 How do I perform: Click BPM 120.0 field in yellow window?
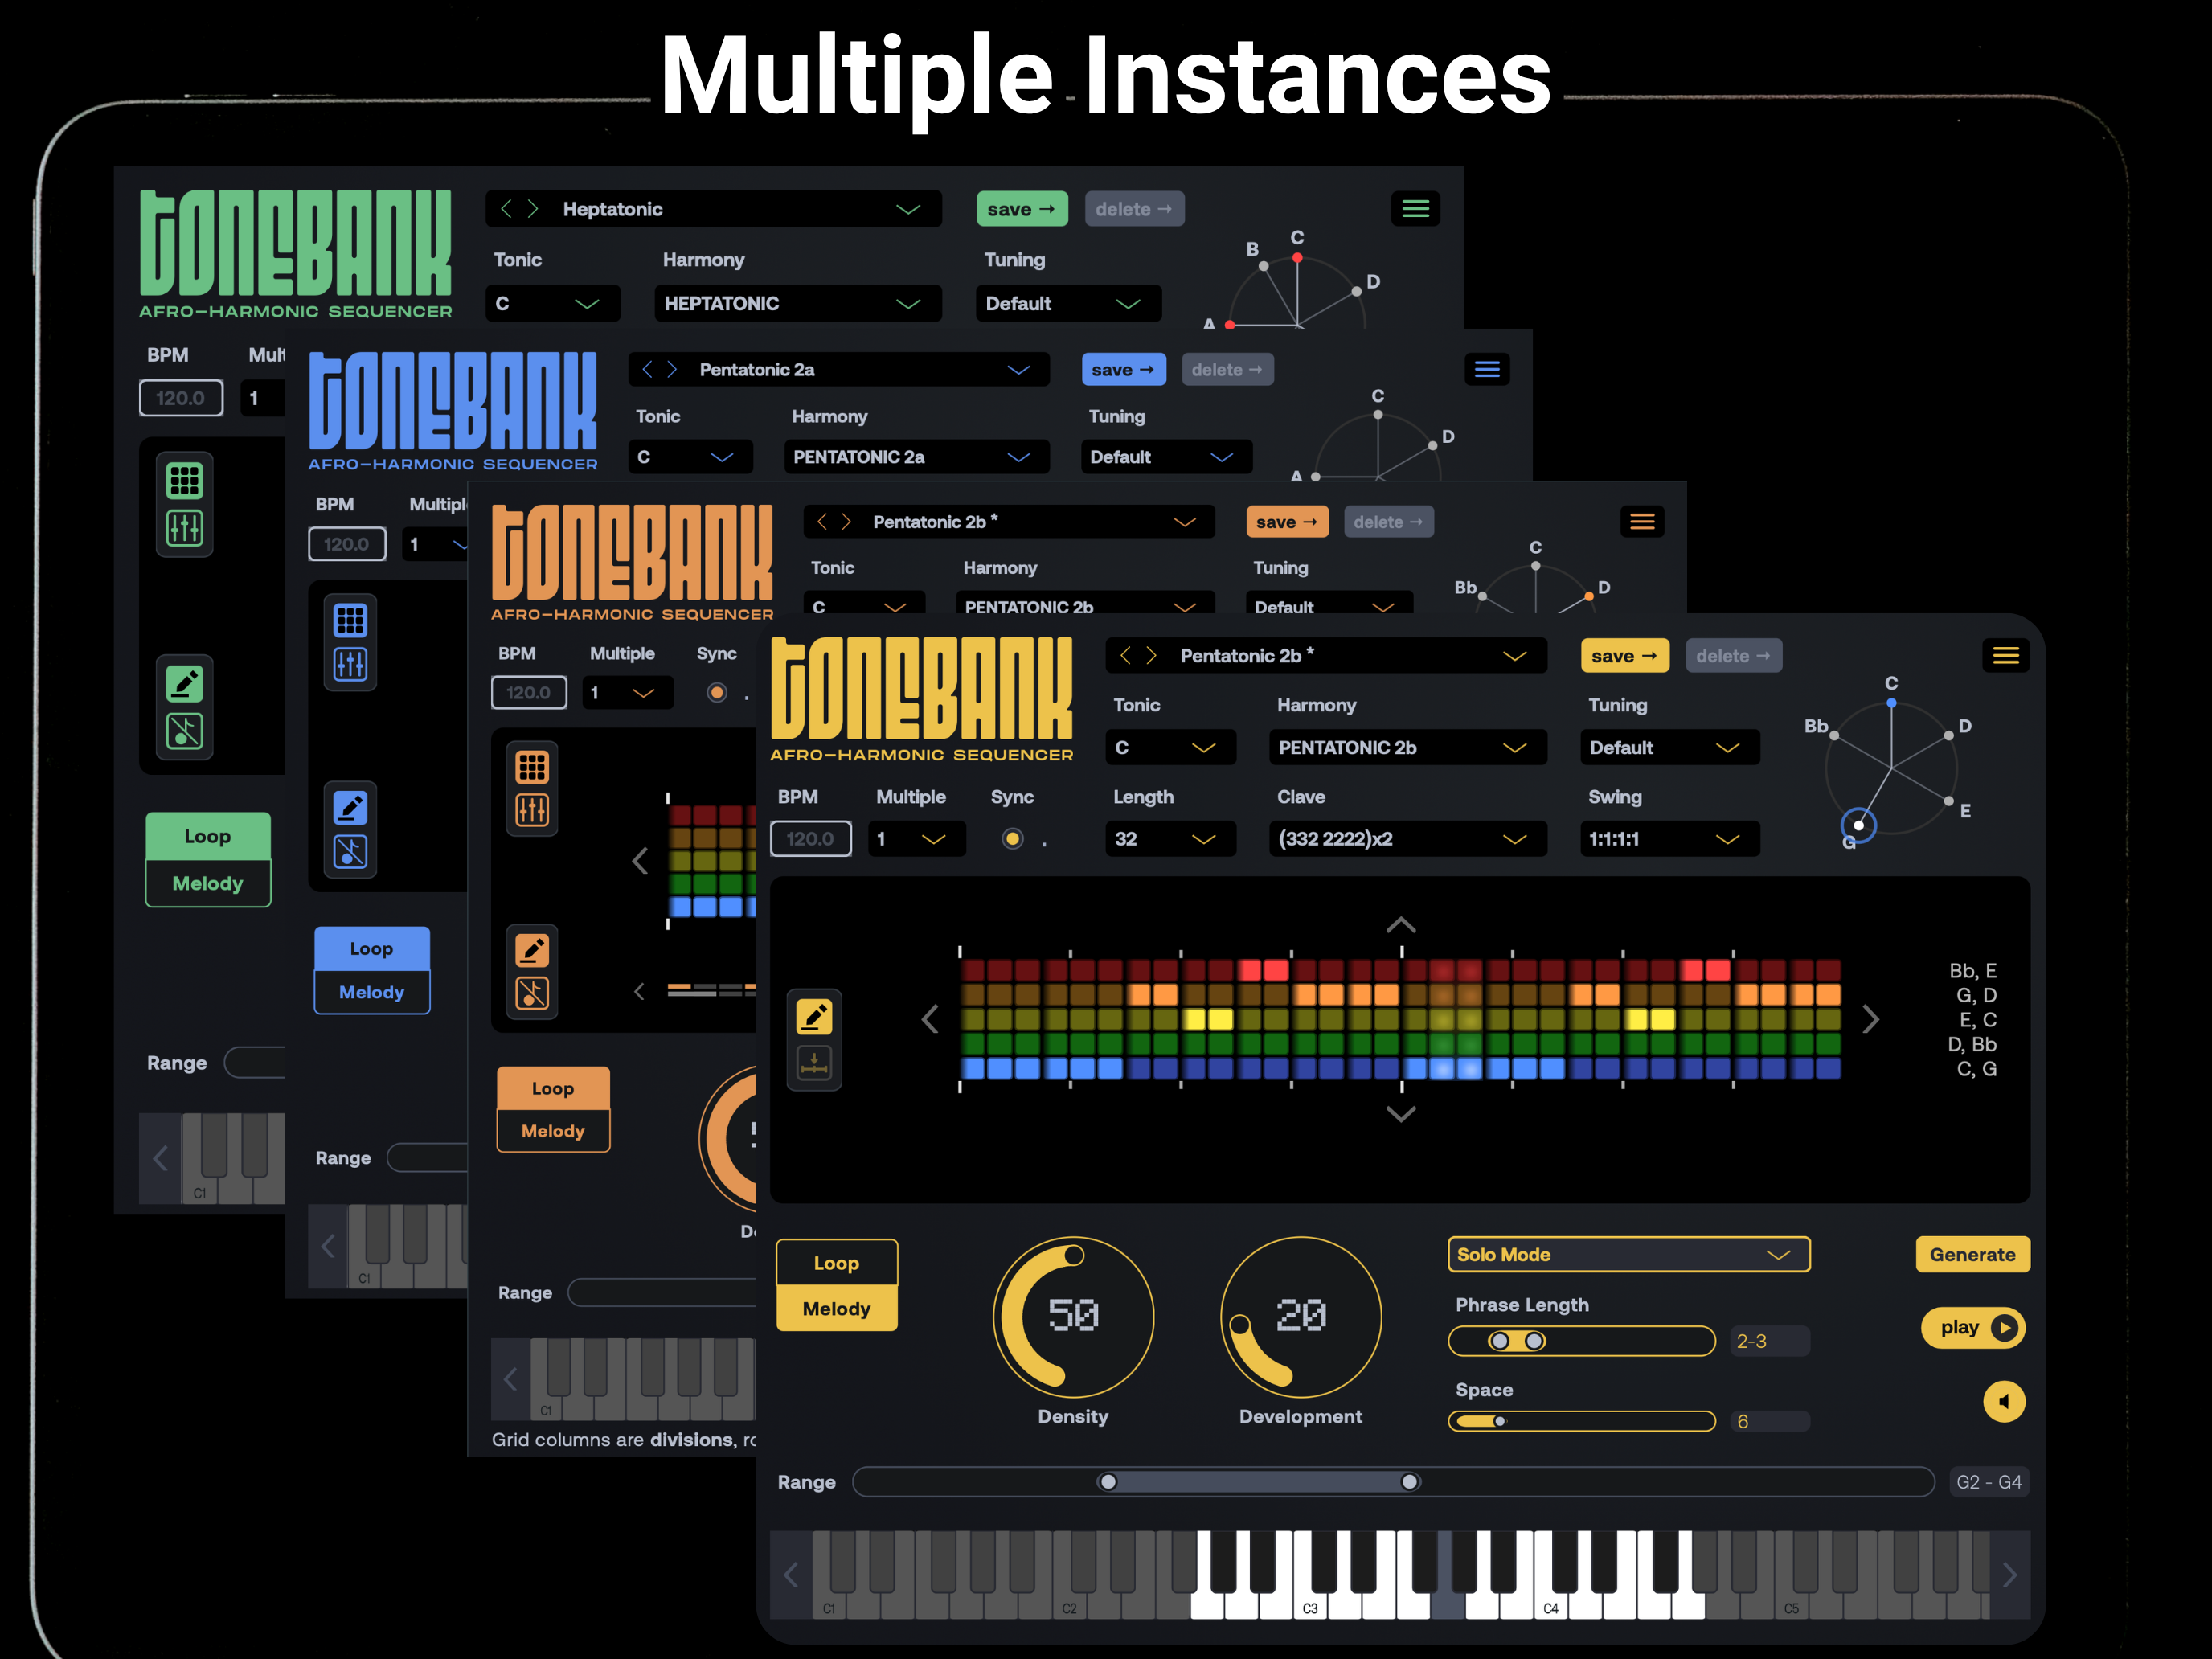(810, 839)
